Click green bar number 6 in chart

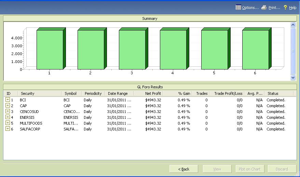(x=255, y=50)
